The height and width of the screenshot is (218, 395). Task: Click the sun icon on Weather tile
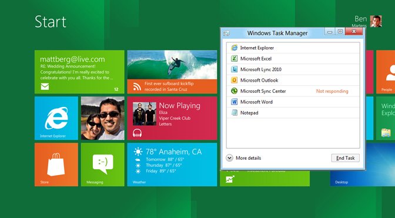tap(138, 152)
